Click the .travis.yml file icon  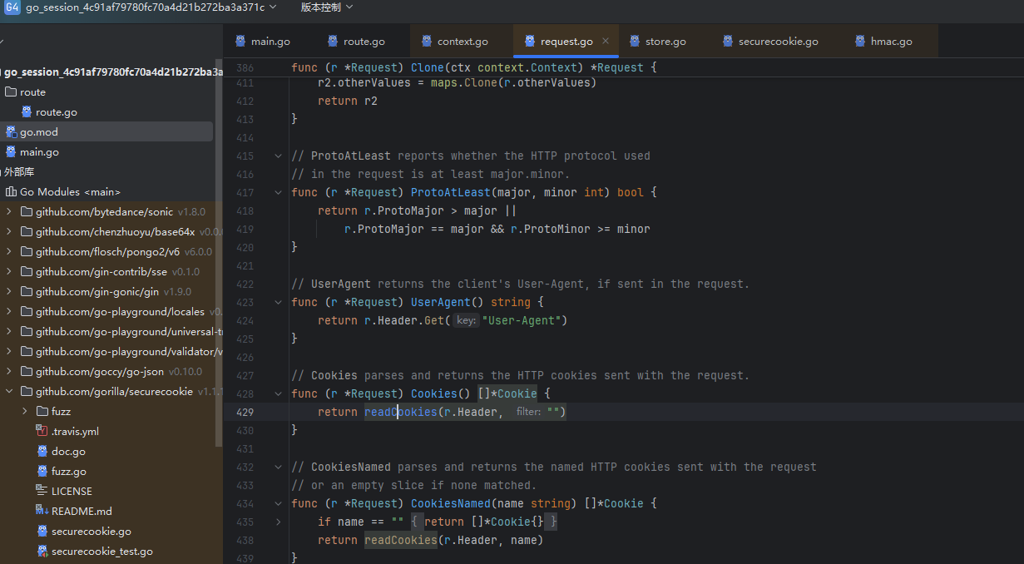42,432
